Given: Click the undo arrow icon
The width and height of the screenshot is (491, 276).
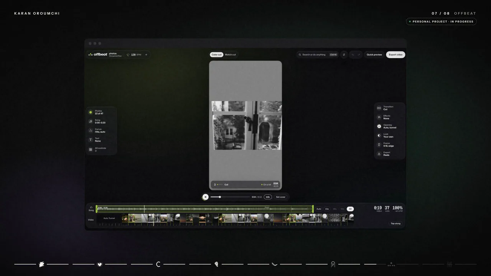Looking at the screenshot, I should coord(353,55).
